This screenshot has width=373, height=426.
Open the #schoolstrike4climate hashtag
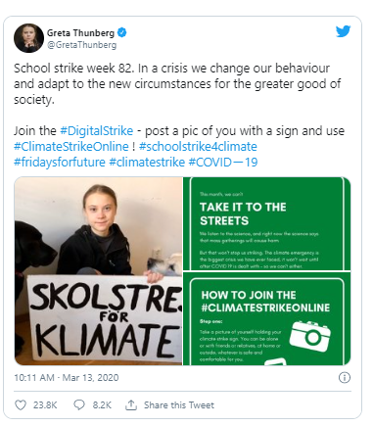click(x=198, y=146)
